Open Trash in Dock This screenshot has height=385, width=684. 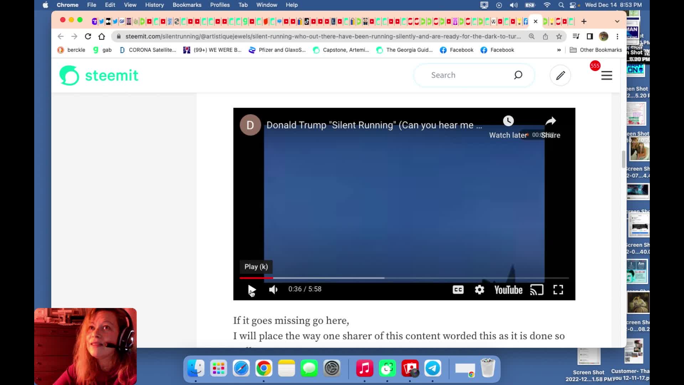488,368
